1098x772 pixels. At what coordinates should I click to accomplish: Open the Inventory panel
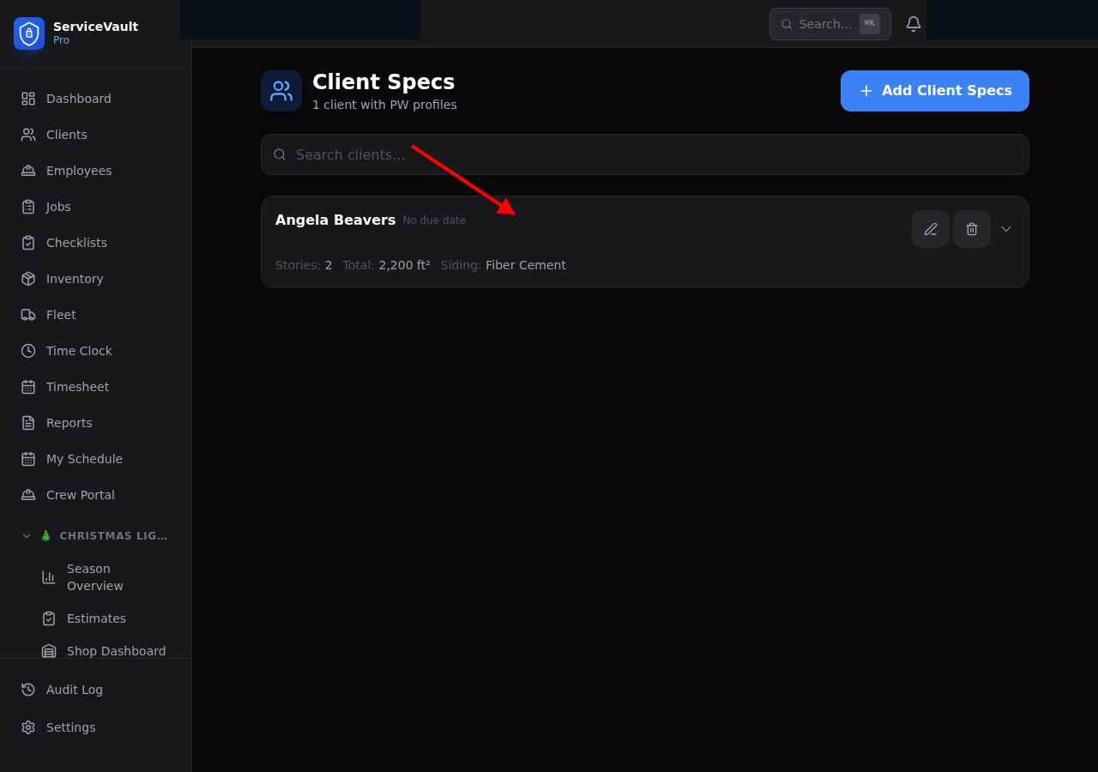point(74,278)
